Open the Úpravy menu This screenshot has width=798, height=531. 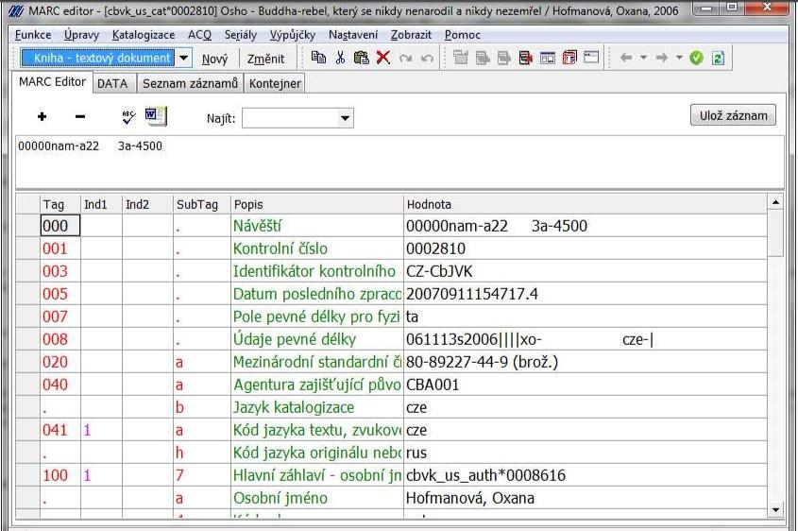click(x=81, y=35)
